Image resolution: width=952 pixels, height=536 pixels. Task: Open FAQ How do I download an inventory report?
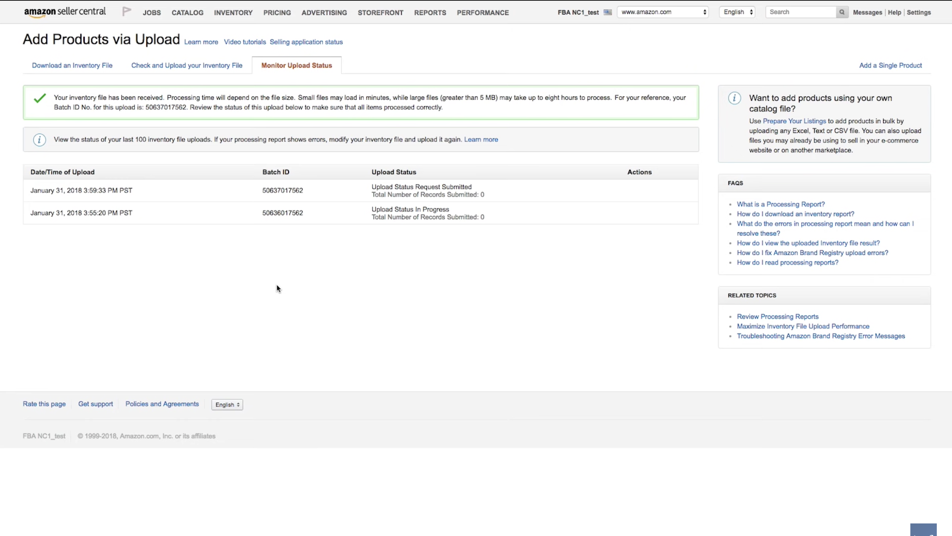click(x=795, y=214)
